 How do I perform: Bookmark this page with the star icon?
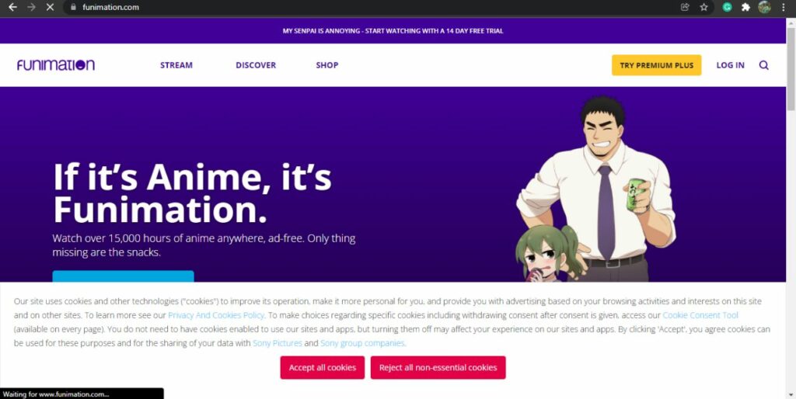tap(703, 7)
